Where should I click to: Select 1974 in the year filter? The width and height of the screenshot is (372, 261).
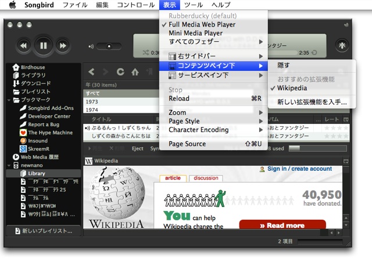[x=121, y=110]
